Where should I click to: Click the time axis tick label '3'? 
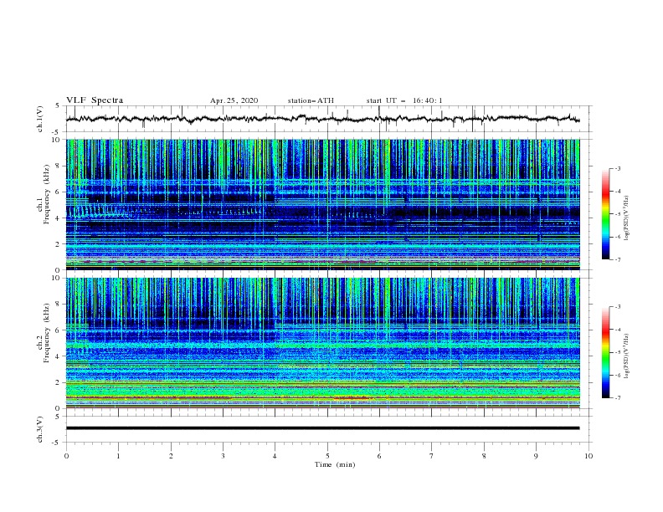click(223, 456)
